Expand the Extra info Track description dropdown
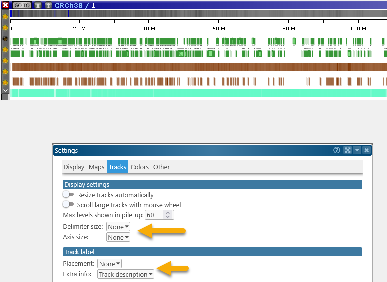This screenshot has height=282, width=387. coord(126,274)
